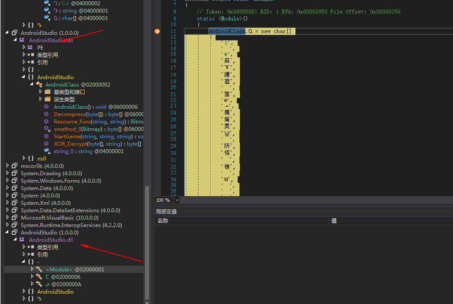Expand the 基类型和接口 folder
The height and width of the screenshot is (304, 453).
40,92
